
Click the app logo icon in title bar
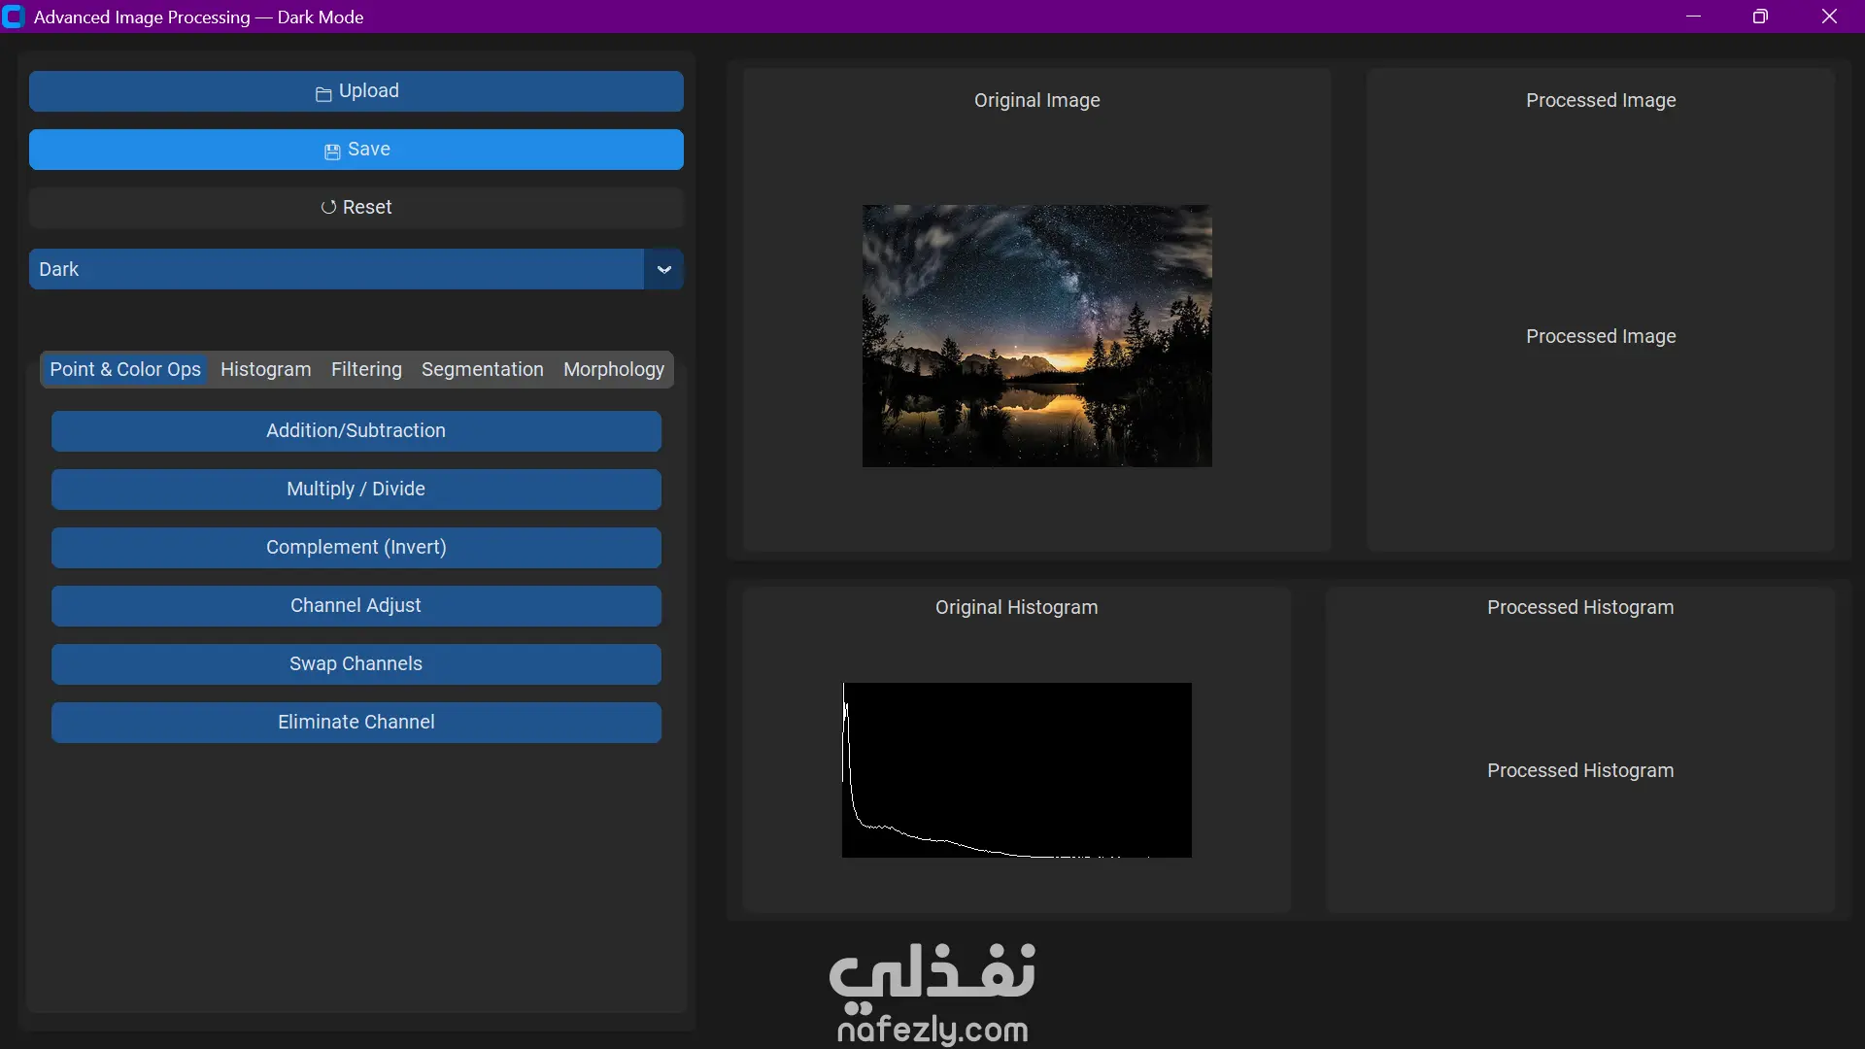click(x=14, y=17)
